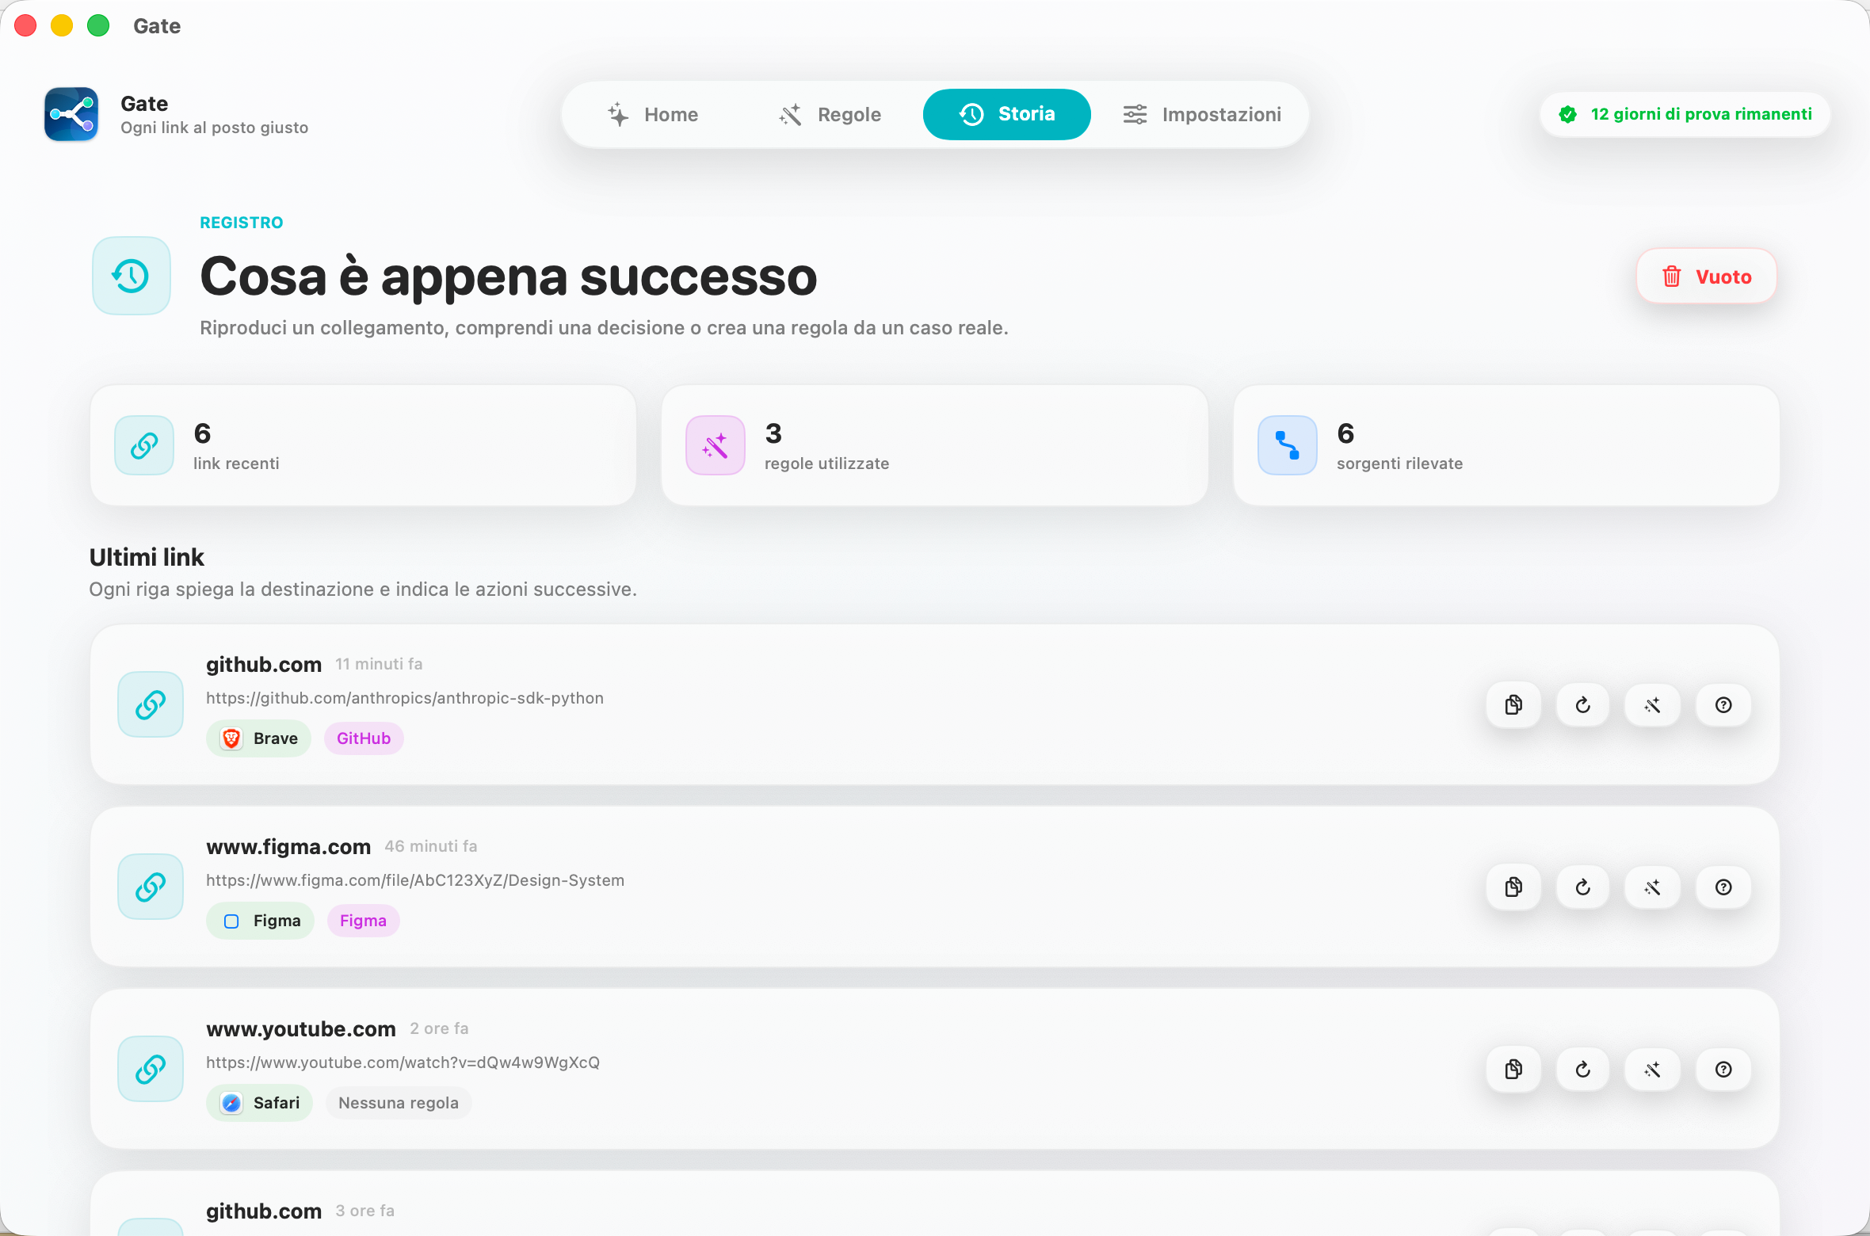Open the regole utilizzate stats card
This screenshot has width=1870, height=1236.
click(x=934, y=445)
